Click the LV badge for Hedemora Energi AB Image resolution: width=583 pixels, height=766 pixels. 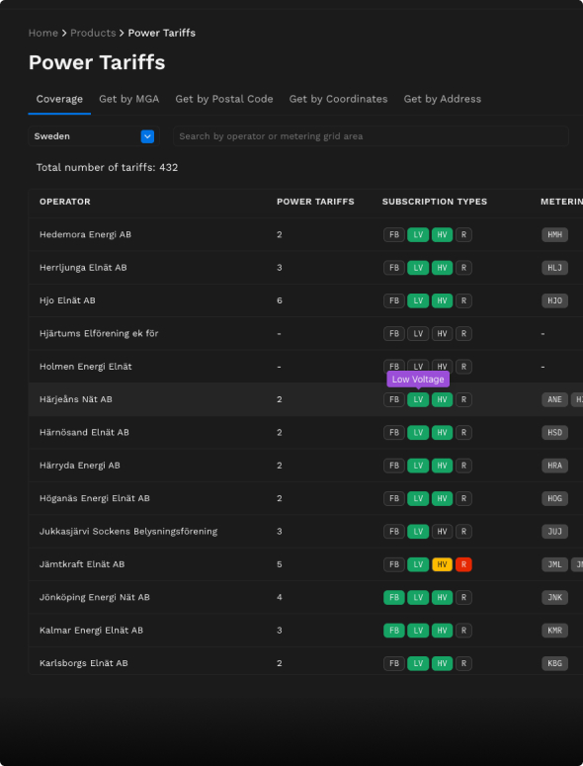418,235
